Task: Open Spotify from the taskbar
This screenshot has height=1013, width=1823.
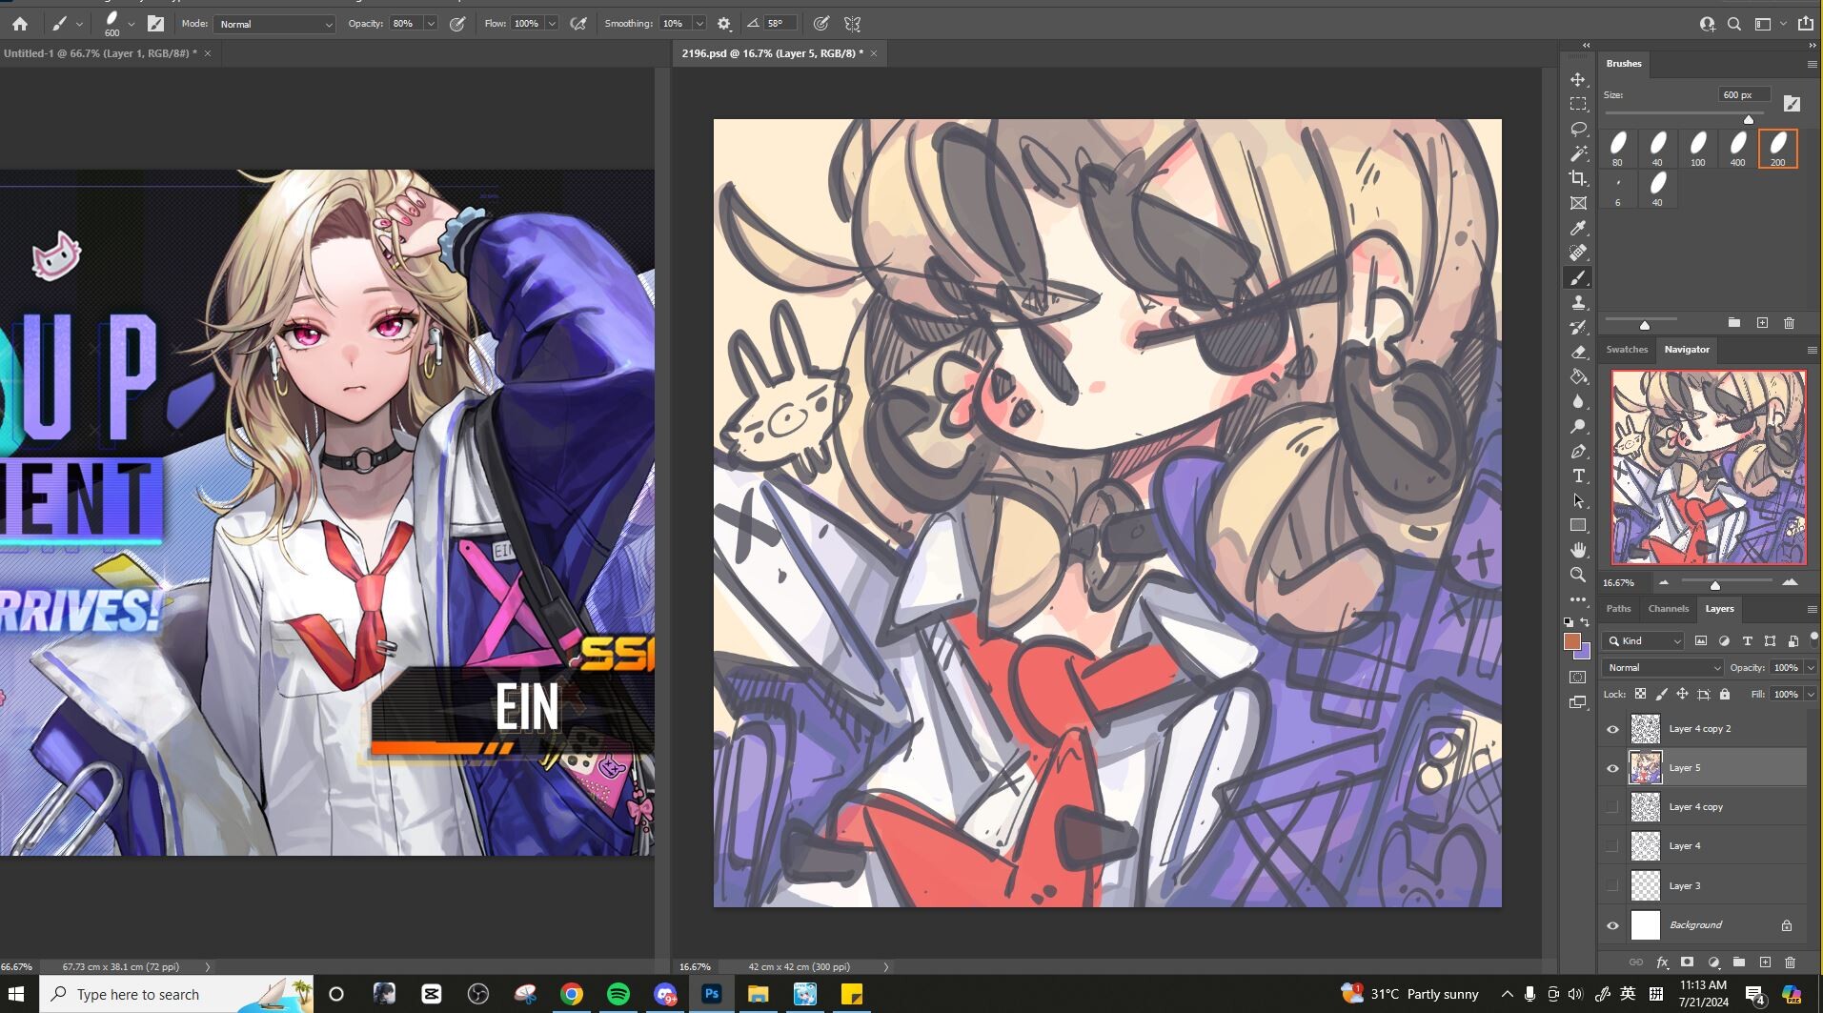Action: click(618, 994)
